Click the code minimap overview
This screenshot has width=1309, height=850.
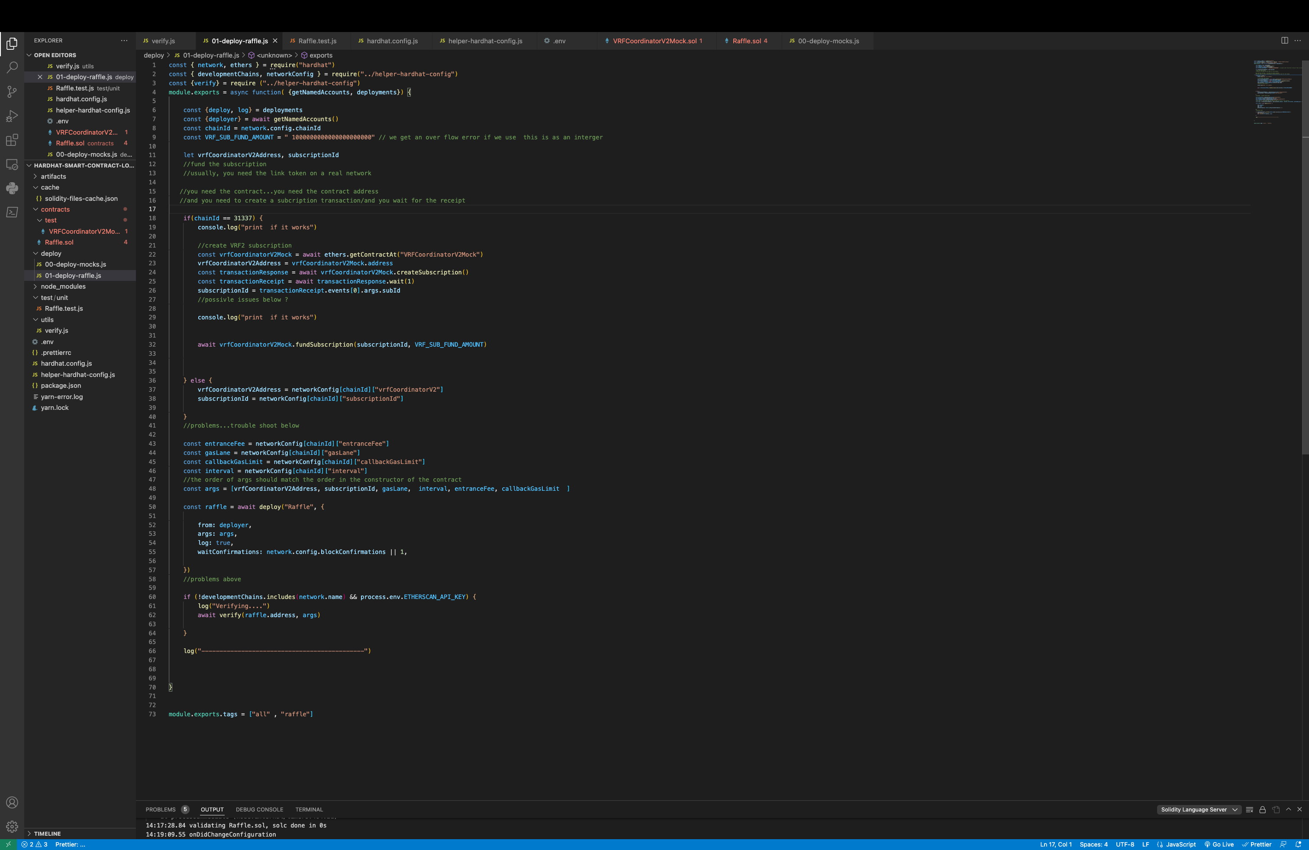click(1276, 92)
